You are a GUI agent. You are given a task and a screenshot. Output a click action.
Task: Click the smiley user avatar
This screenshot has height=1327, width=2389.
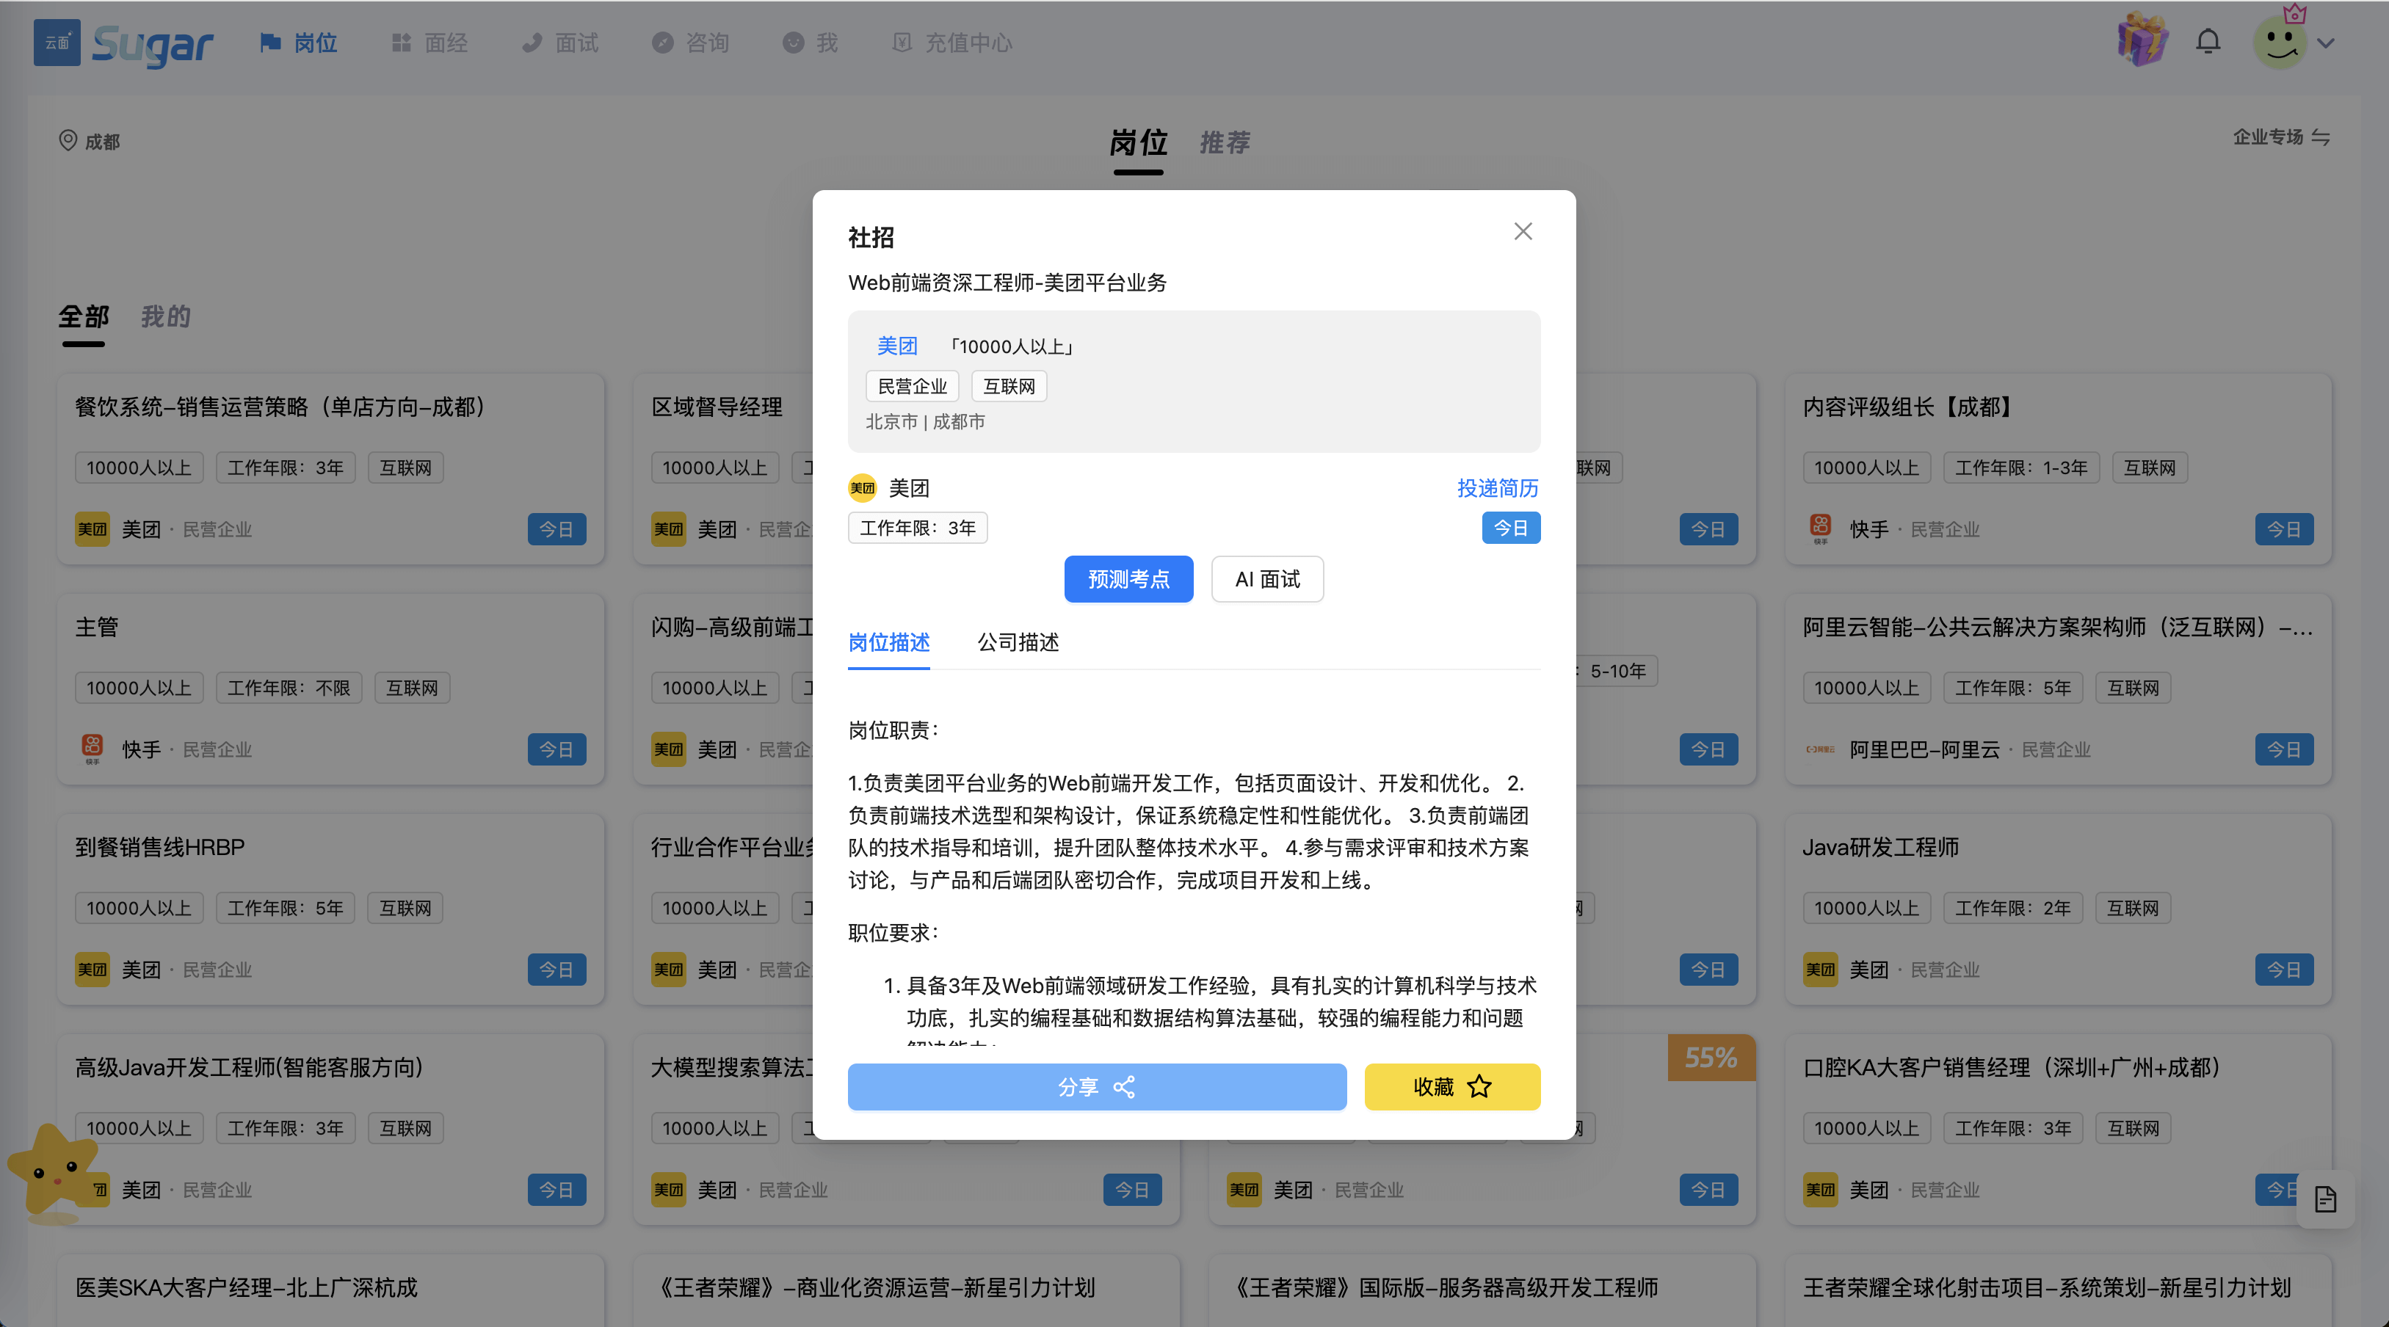(x=2280, y=42)
